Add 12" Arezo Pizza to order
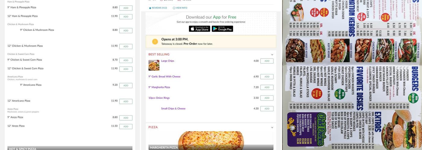The height and width of the screenshot is (150, 422). pos(126,127)
